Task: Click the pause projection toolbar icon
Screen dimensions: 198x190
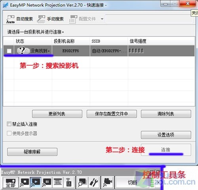Action: 47,182
